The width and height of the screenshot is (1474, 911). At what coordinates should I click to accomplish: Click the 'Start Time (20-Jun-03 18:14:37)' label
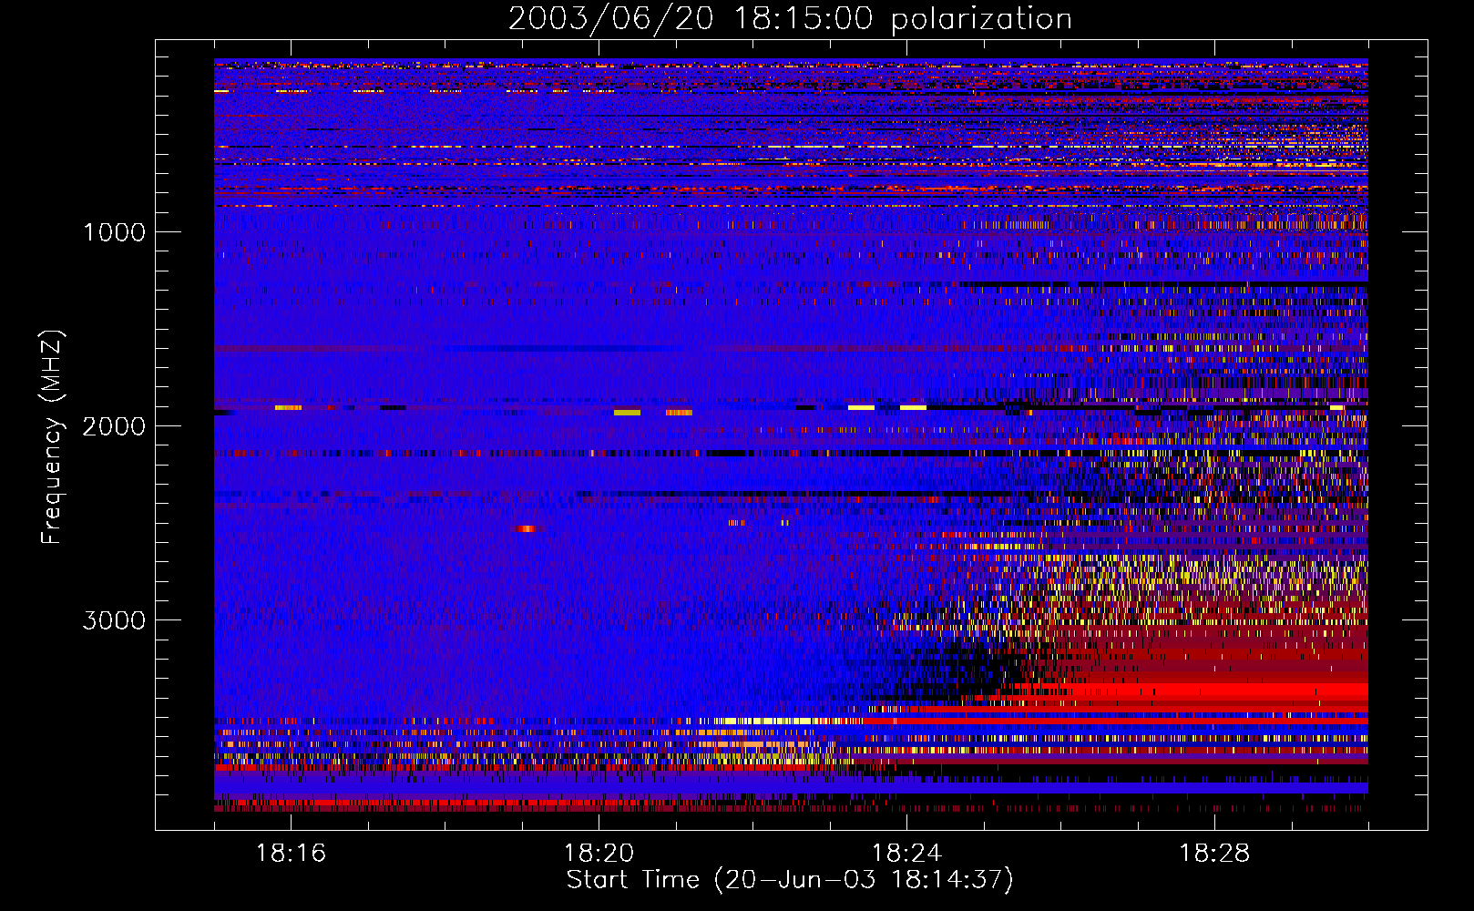pos(790,880)
